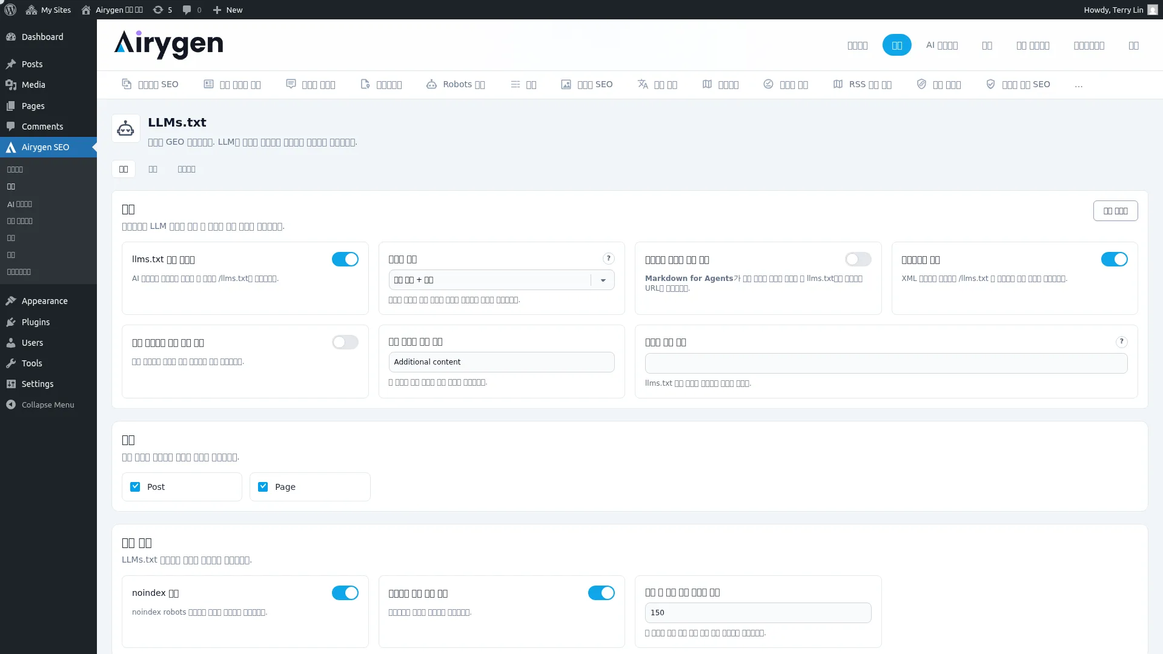Open the AI item in the top navigation

[x=942, y=45]
